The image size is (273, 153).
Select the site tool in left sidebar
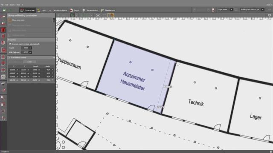pos(3,17)
